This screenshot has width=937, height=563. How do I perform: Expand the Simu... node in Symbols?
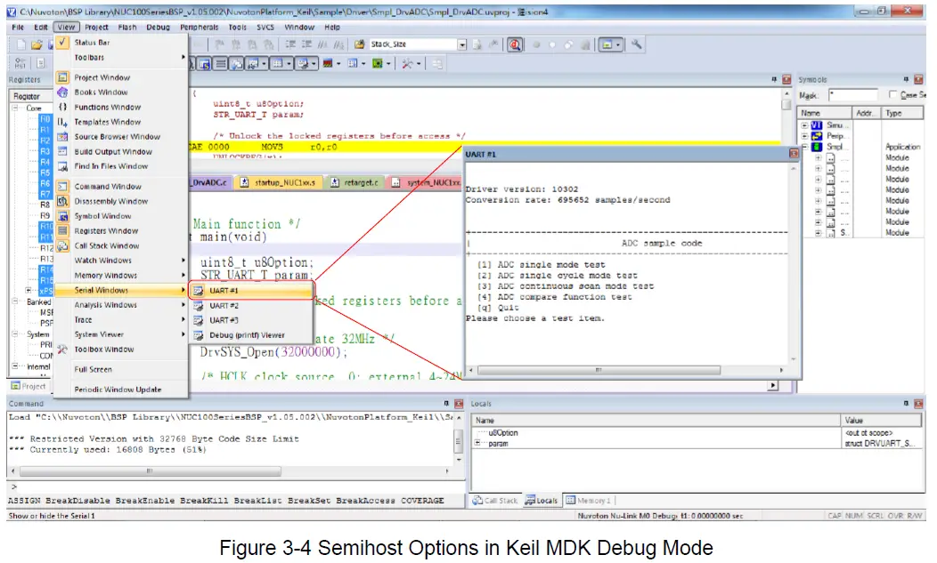tap(804, 125)
